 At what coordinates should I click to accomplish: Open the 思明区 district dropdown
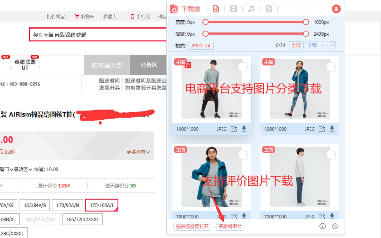[x=23, y=169]
